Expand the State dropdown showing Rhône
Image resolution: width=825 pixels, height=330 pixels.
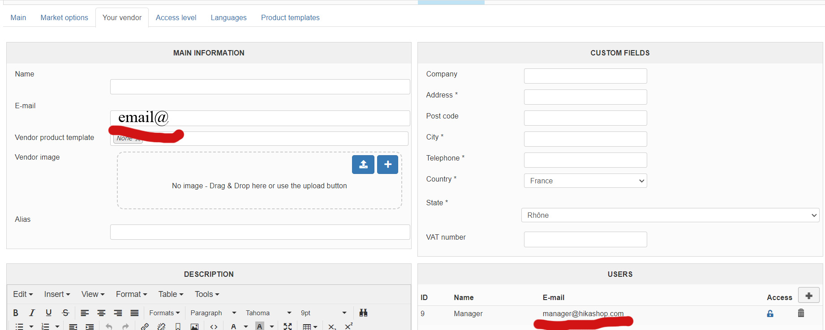point(670,215)
